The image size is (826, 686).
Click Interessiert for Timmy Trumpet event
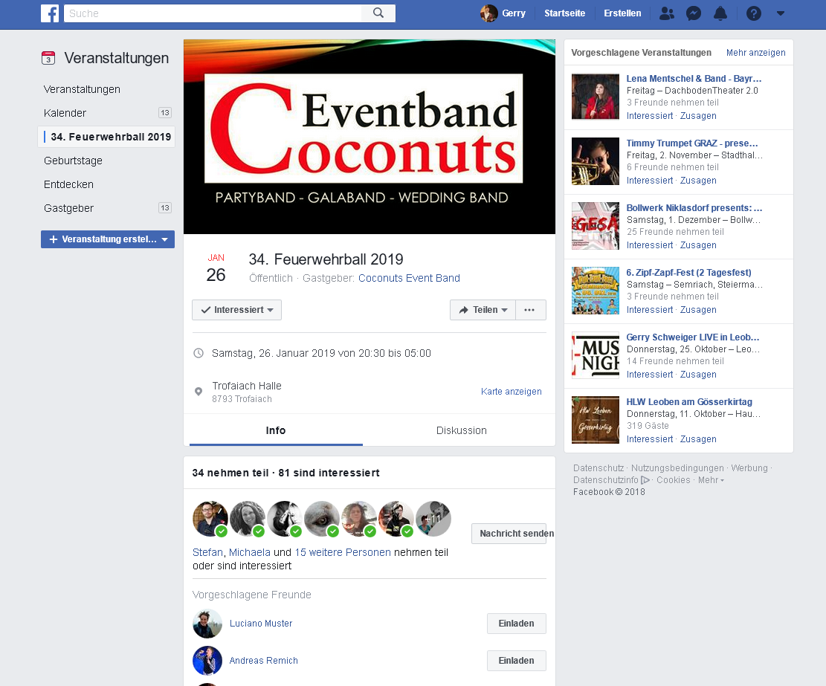coord(650,181)
